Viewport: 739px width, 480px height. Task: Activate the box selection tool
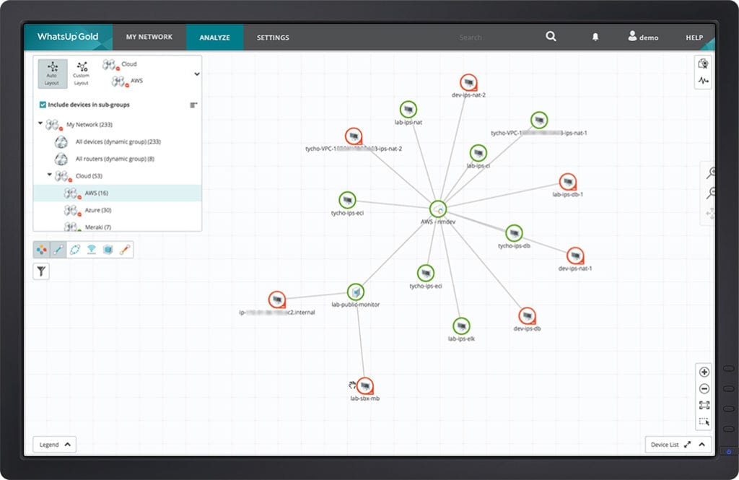704,422
